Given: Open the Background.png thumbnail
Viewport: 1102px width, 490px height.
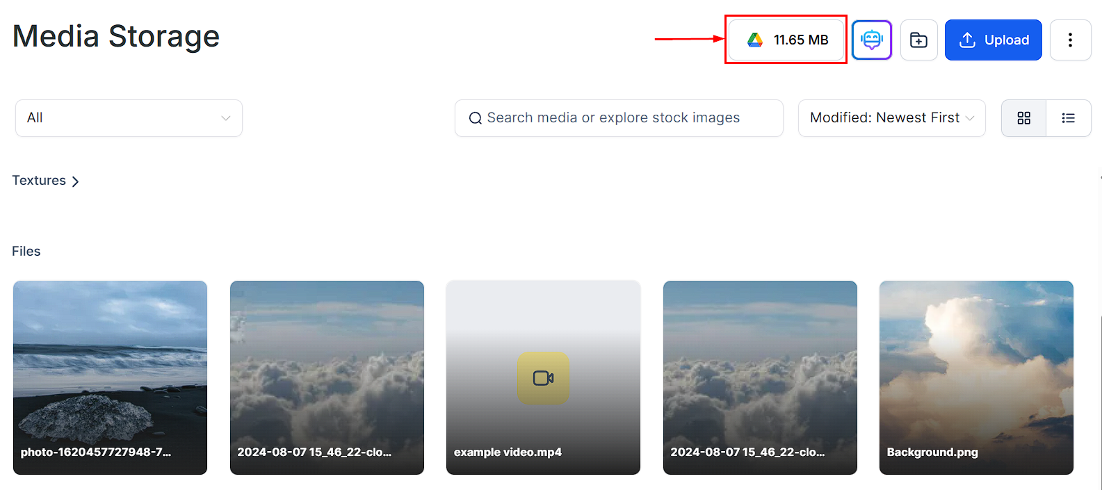Looking at the screenshot, I should (976, 377).
